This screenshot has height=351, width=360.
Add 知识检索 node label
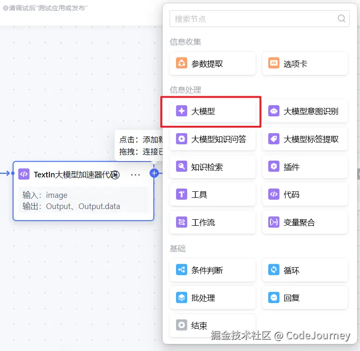[207, 167]
